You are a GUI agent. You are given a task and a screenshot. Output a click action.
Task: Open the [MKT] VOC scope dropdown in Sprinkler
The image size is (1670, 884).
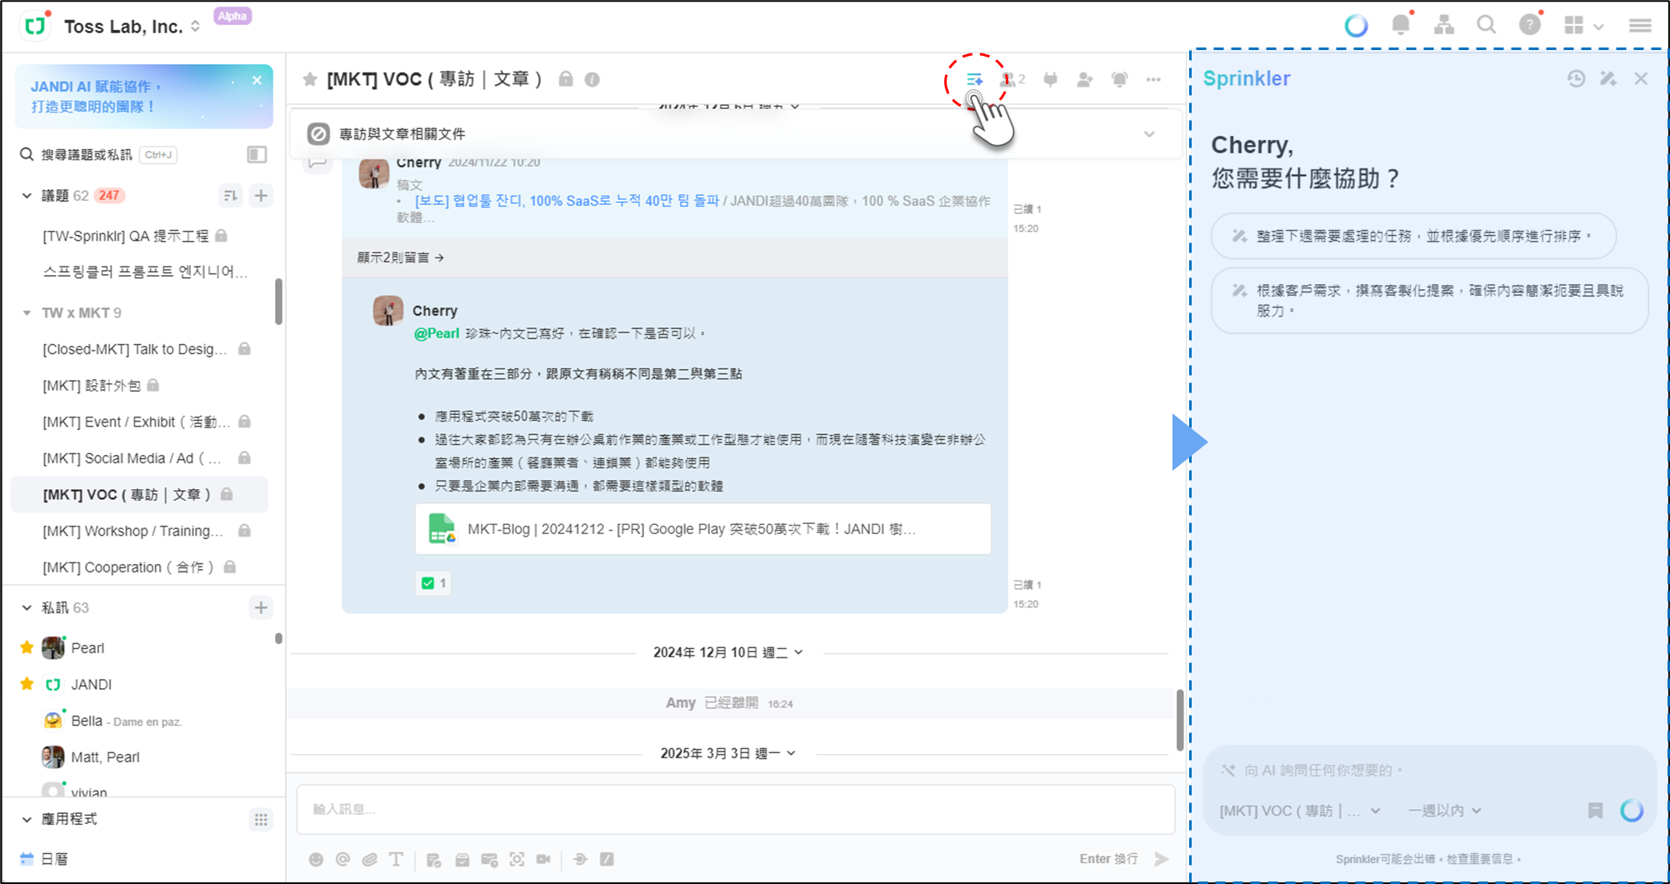point(1300,811)
